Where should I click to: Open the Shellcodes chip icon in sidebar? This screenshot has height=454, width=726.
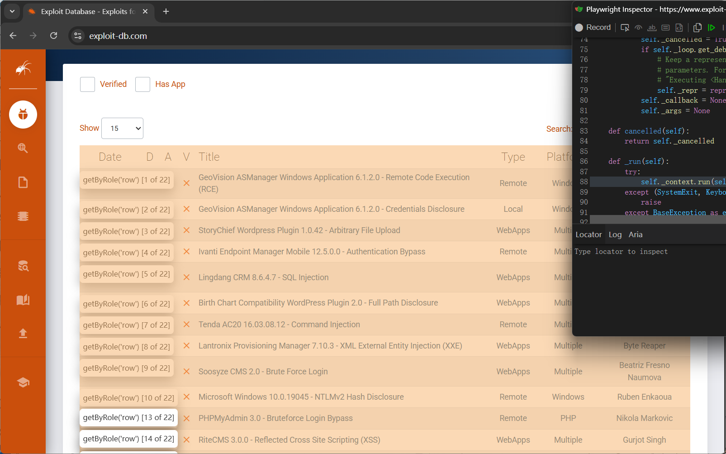click(x=23, y=216)
